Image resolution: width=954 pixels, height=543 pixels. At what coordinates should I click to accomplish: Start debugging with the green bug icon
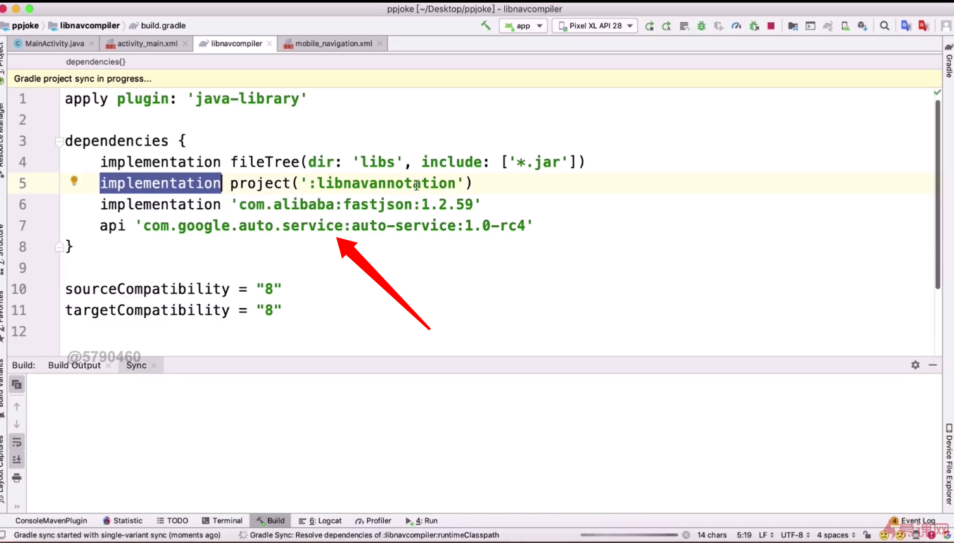(x=701, y=26)
